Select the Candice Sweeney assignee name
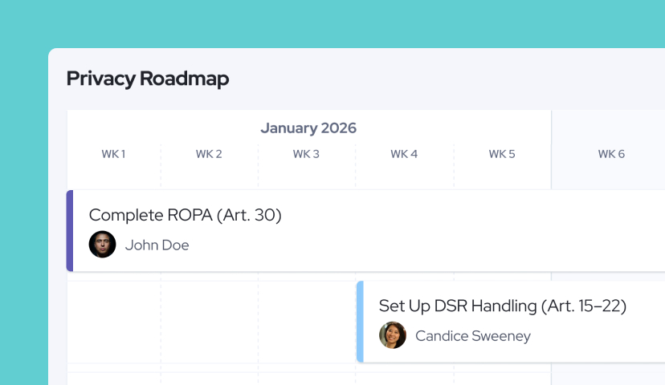Screen dimensions: 665x385 point(473,336)
